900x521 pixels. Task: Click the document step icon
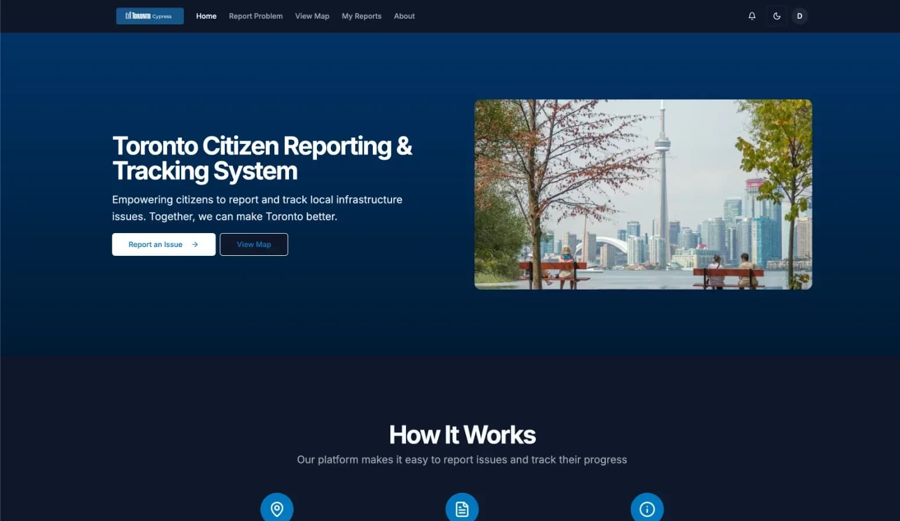tap(462, 508)
